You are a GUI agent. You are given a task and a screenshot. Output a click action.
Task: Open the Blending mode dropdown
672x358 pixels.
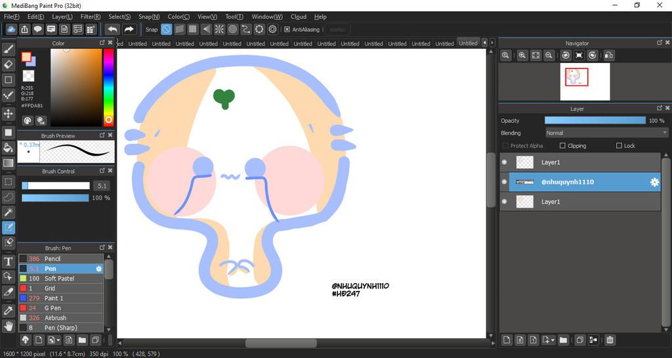[x=606, y=133]
